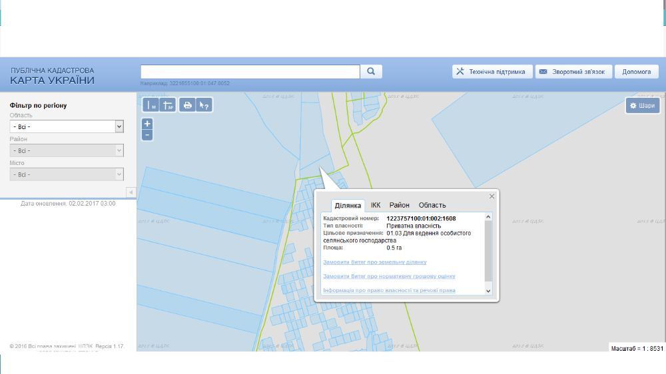Image resolution: width=666 pixels, height=374 pixels.
Task: Click cadastral number 1223757100:01:002:1608
Action: coord(421,218)
